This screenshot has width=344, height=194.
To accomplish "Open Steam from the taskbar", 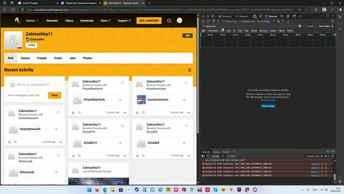I will click(x=137, y=190).
